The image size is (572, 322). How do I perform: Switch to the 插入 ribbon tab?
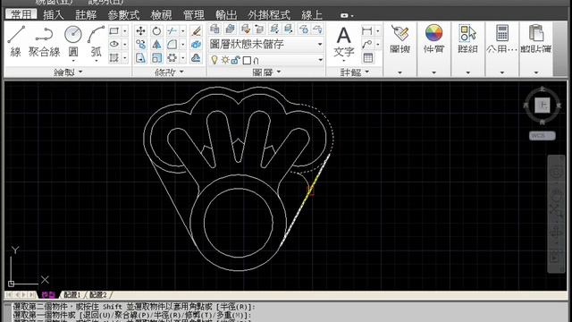pyautogui.click(x=54, y=14)
